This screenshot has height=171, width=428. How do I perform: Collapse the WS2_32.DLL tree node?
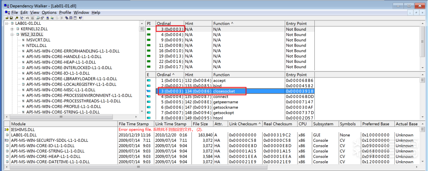tap(12, 35)
